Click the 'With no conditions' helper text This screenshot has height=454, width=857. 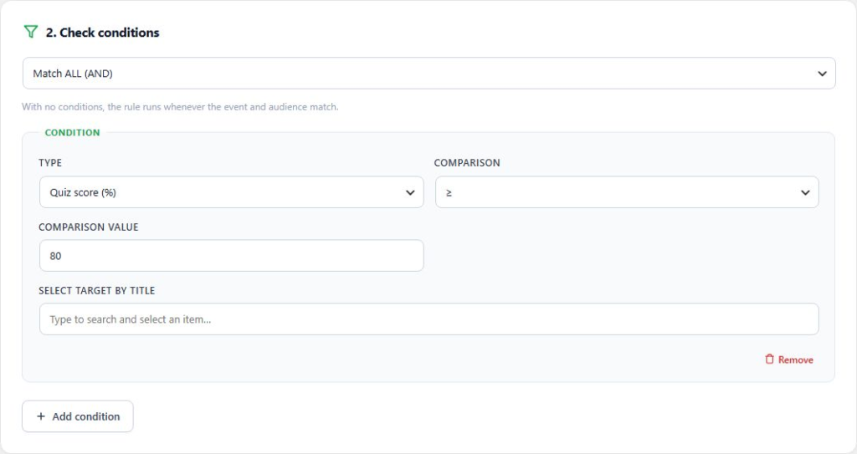[x=180, y=107]
